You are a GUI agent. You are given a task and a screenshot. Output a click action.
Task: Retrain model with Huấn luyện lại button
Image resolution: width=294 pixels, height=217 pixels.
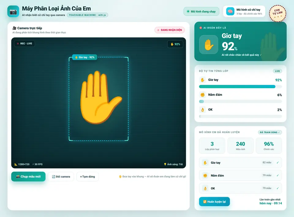(x=214, y=202)
